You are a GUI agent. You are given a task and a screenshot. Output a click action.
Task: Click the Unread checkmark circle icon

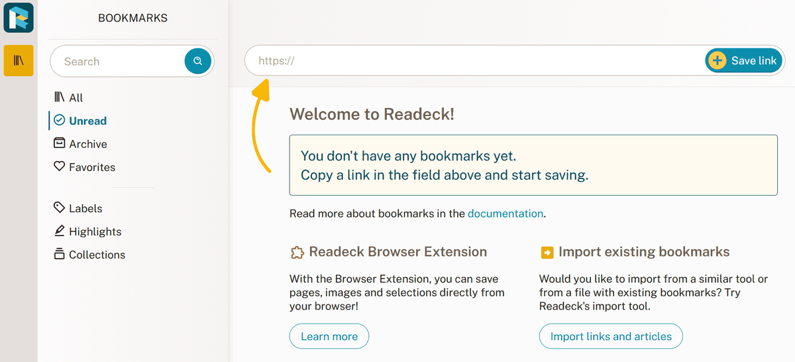click(x=60, y=121)
